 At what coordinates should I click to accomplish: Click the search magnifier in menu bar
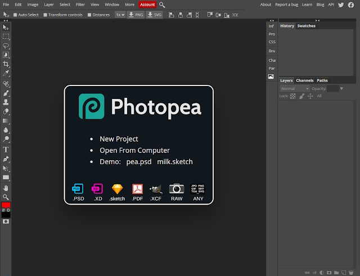[162, 5]
